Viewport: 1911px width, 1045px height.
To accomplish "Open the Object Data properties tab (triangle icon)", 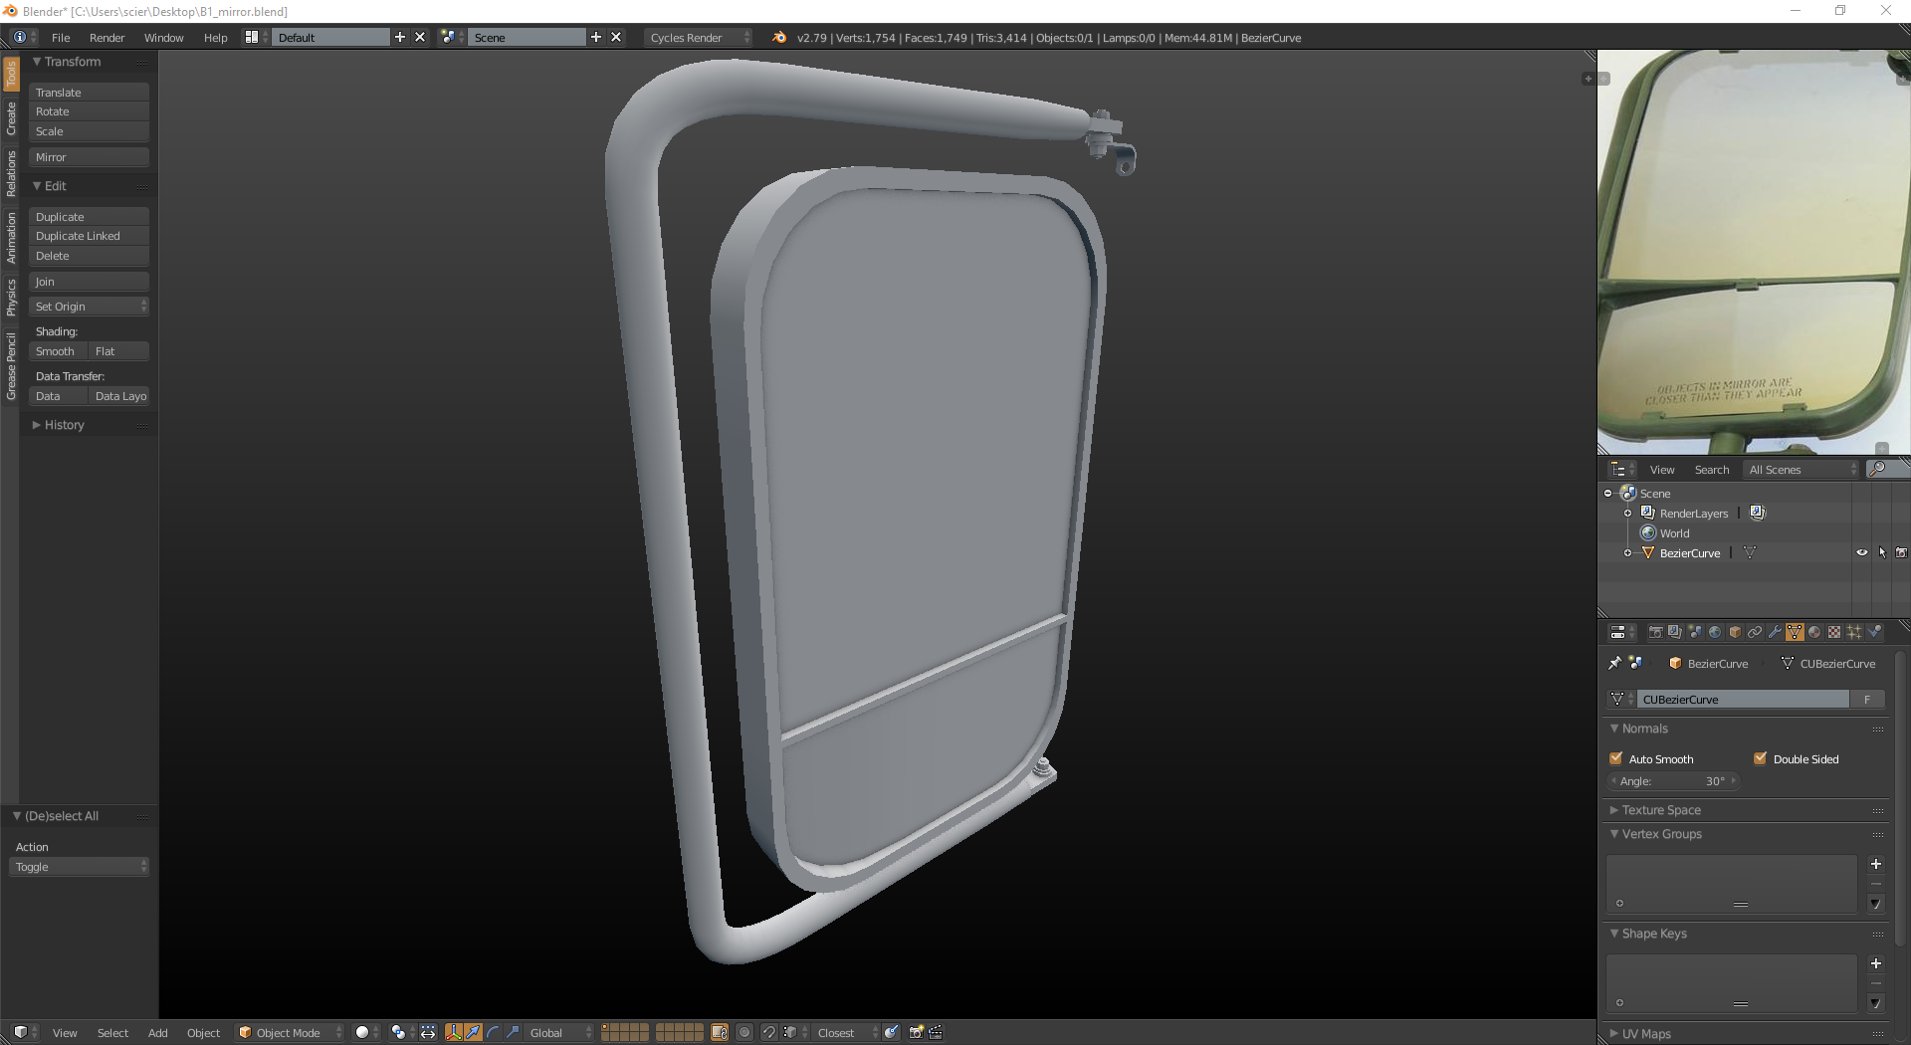I will 1795,632.
